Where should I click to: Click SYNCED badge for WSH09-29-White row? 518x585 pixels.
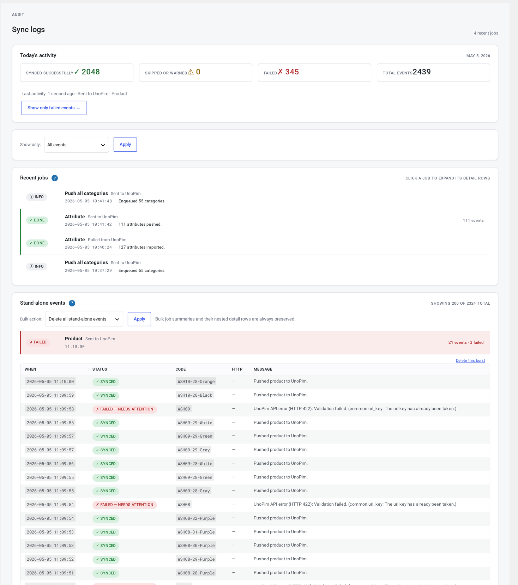[106, 423]
